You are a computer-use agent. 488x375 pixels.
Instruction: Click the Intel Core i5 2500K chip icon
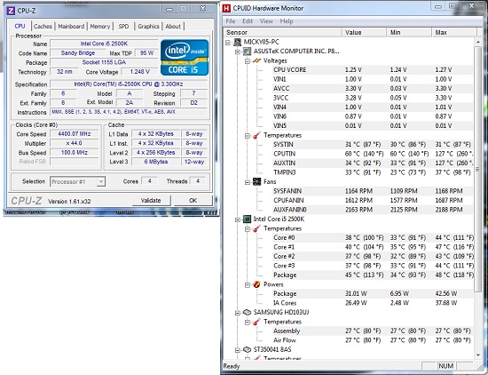pos(248,219)
